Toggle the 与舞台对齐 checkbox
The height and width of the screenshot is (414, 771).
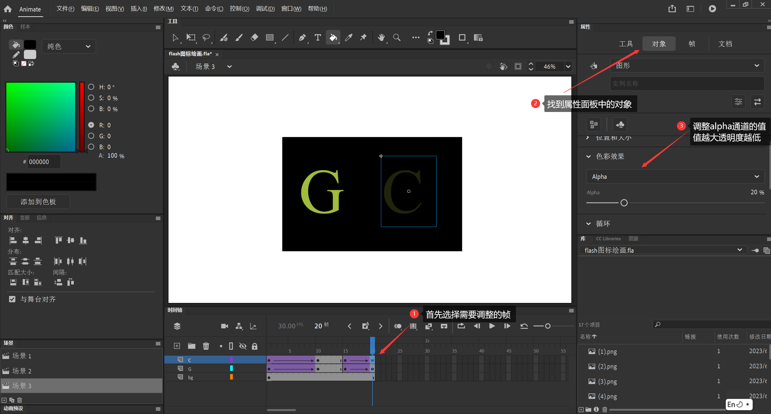pos(12,299)
